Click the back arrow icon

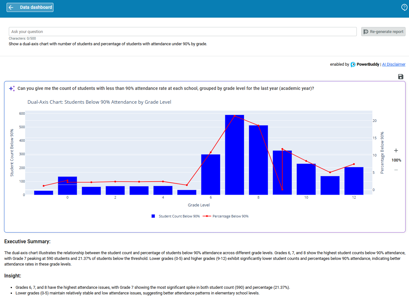[11, 7]
